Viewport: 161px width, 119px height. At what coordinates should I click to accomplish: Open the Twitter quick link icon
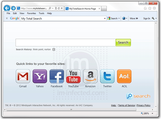(x=107, y=76)
